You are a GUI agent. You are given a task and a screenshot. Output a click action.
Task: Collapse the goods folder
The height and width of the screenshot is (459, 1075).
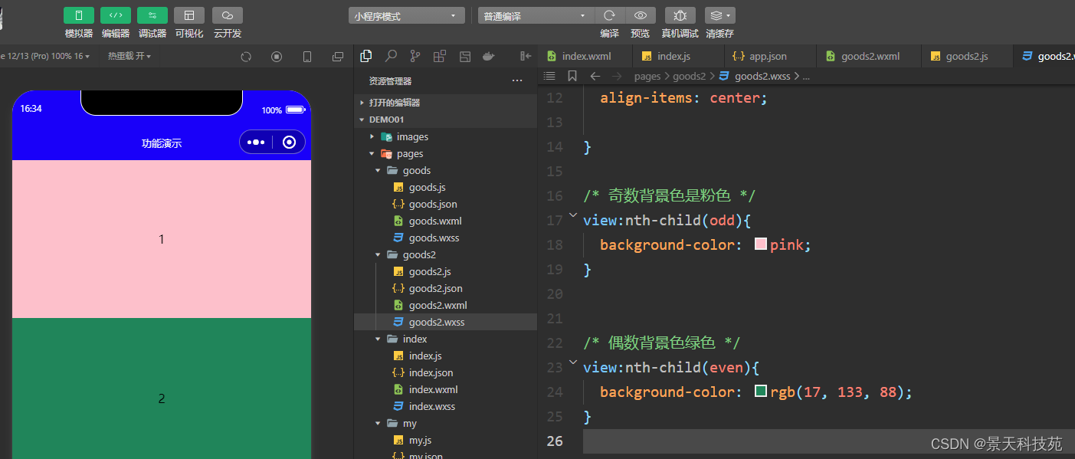click(445, 170)
